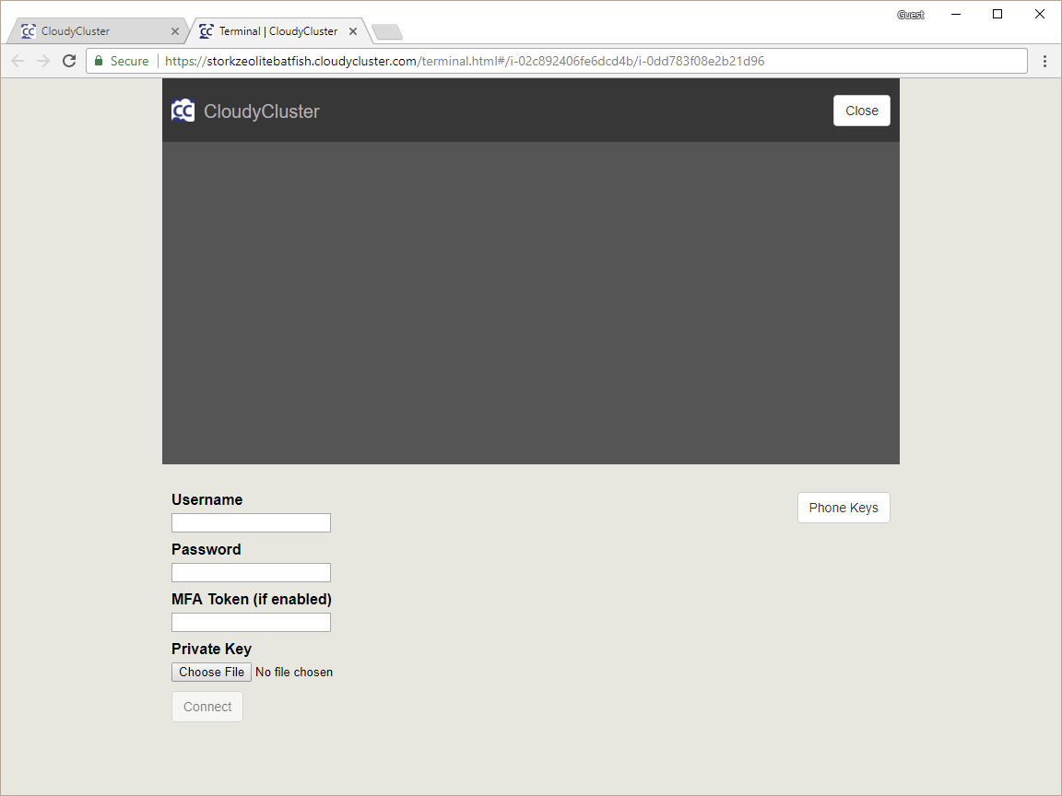The image size is (1062, 796).
Task: Close the Terminal | CloudyCluster tab
Action: [353, 31]
